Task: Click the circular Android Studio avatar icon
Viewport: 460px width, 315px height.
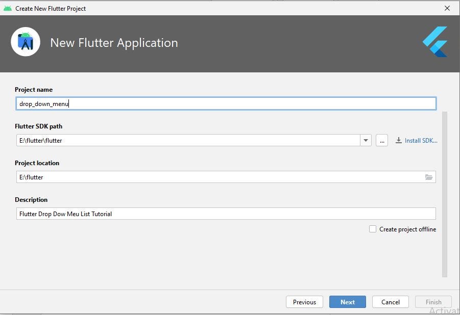Action: 26,42
